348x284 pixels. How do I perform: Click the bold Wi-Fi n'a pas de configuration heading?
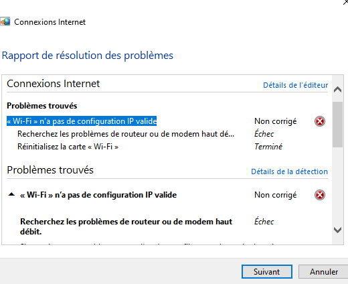coord(98,195)
